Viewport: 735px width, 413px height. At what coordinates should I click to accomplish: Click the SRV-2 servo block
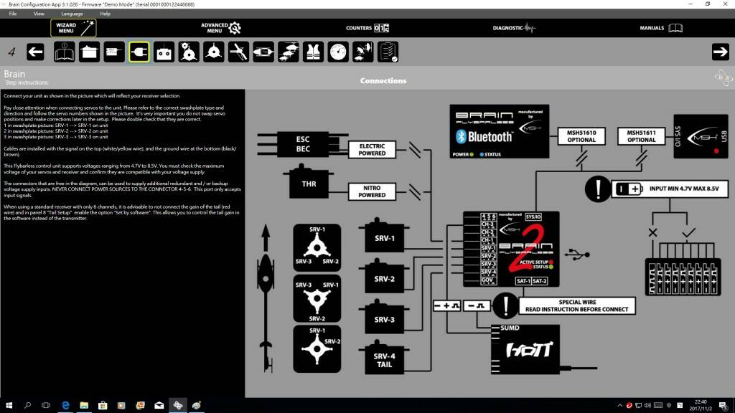coord(384,277)
